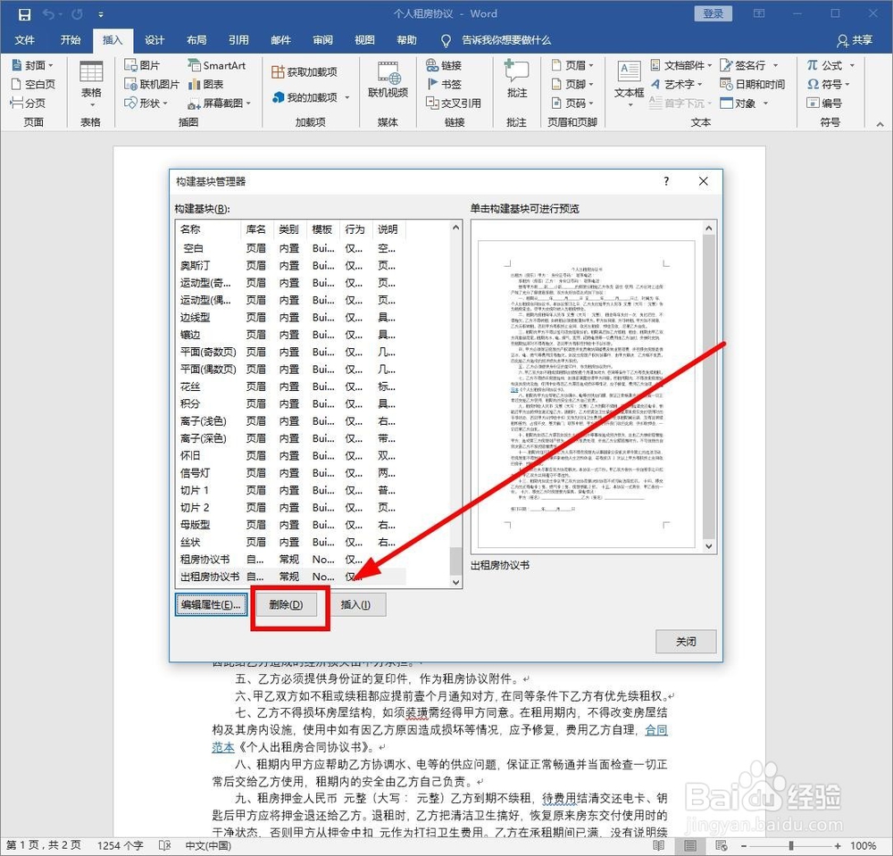Image resolution: width=893 pixels, height=856 pixels.
Task: Insert a blank page (空白页)
Action: coord(34,84)
